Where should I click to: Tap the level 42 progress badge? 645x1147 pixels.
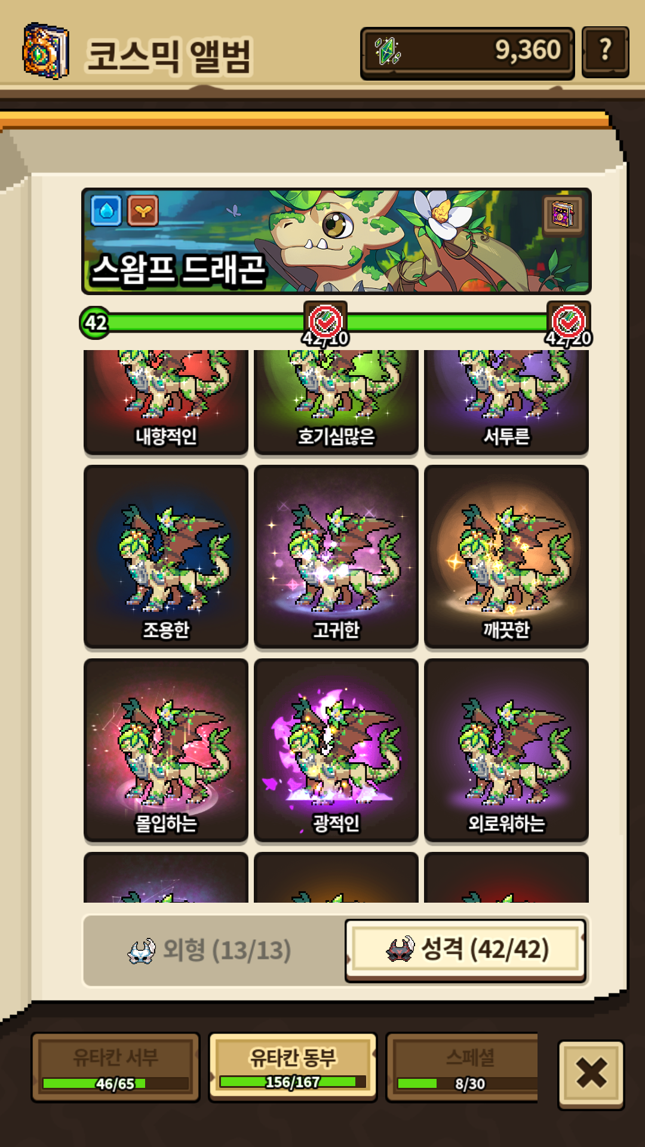96,323
